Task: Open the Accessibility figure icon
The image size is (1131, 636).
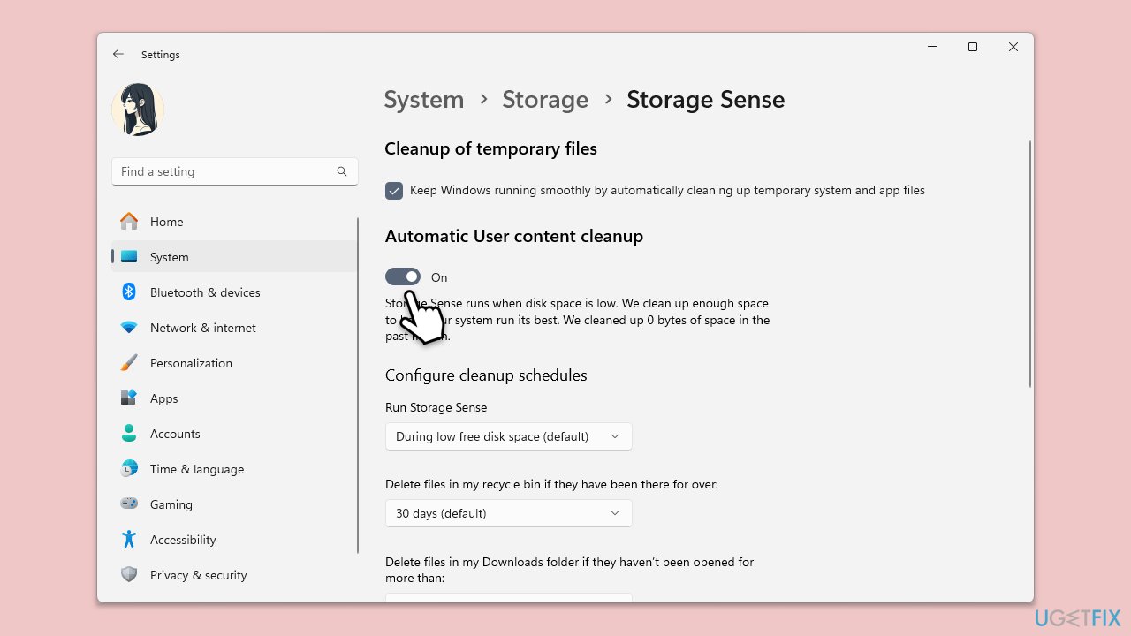Action: pyautogui.click(x=129, y=540)
